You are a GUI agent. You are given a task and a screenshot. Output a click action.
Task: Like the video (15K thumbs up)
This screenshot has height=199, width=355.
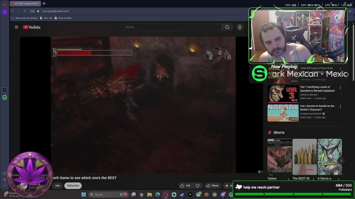(185, 186)
